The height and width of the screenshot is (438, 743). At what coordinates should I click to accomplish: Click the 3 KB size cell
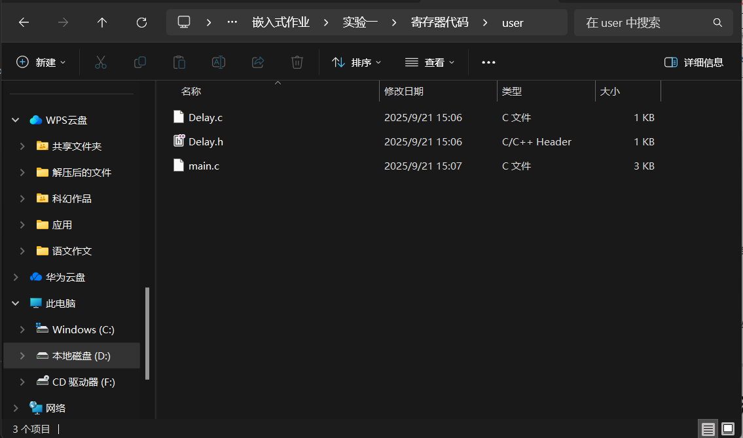pos(644,166)
